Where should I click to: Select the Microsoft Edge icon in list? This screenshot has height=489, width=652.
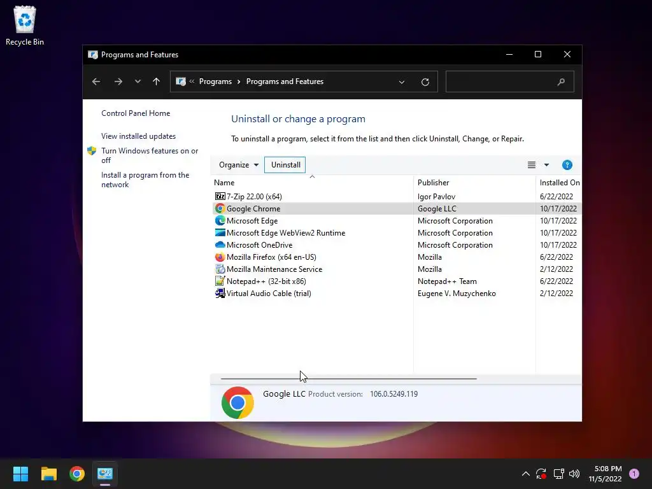pyautogui.click(x=220, y=220)
